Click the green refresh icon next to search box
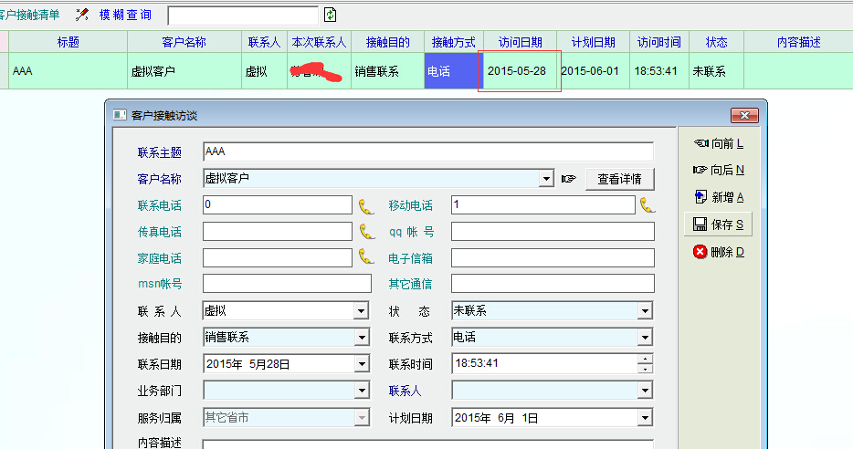The image size is (853, 449). 331,15
